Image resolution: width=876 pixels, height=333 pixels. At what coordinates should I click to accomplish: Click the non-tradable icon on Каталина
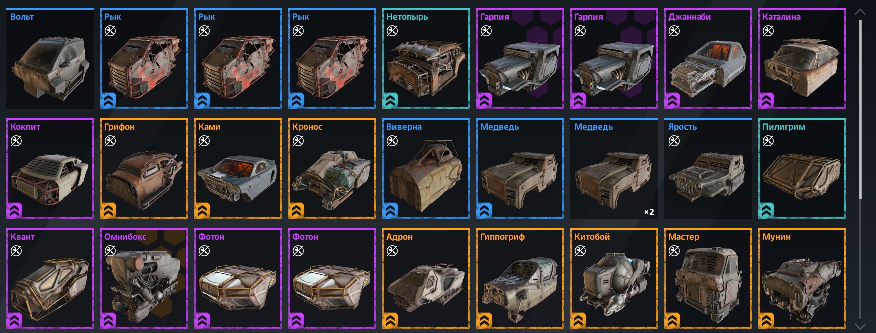tap(768, 31)
